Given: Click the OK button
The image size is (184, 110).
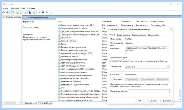Looking at the screenshot, I should click(140, 101).
